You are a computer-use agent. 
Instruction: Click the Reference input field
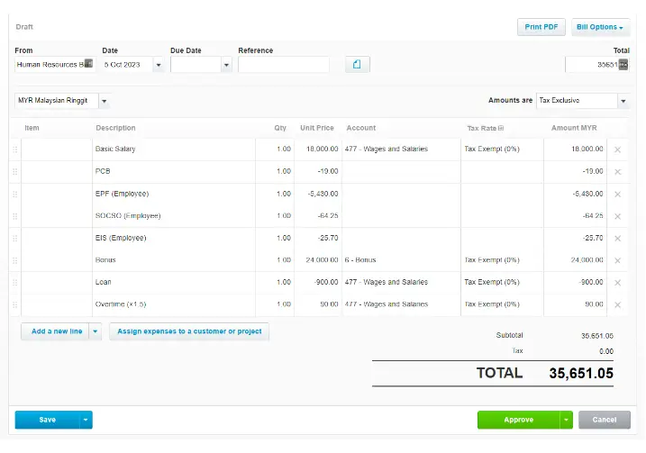coord(284,65)
